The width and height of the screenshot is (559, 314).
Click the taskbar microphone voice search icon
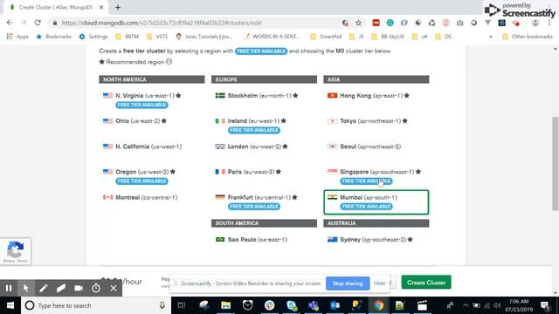coord(162,305)
